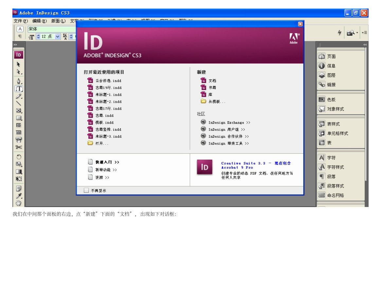Select the Scale tool
378x292 pixels.
point(19,164)
